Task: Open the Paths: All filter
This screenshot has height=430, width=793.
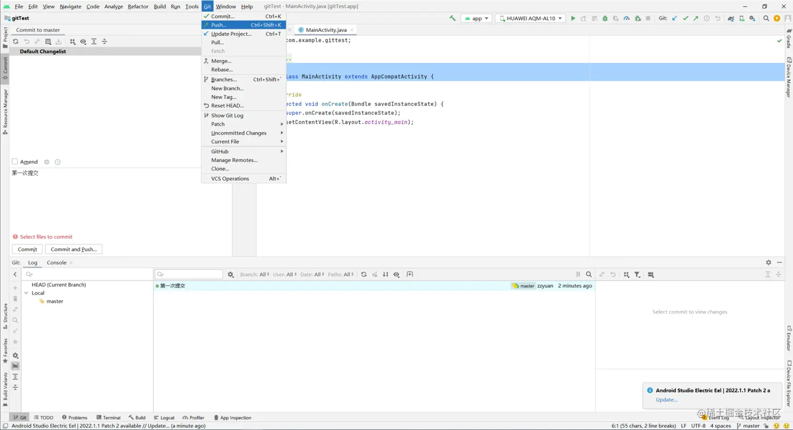Action: (x=341, y=274)
